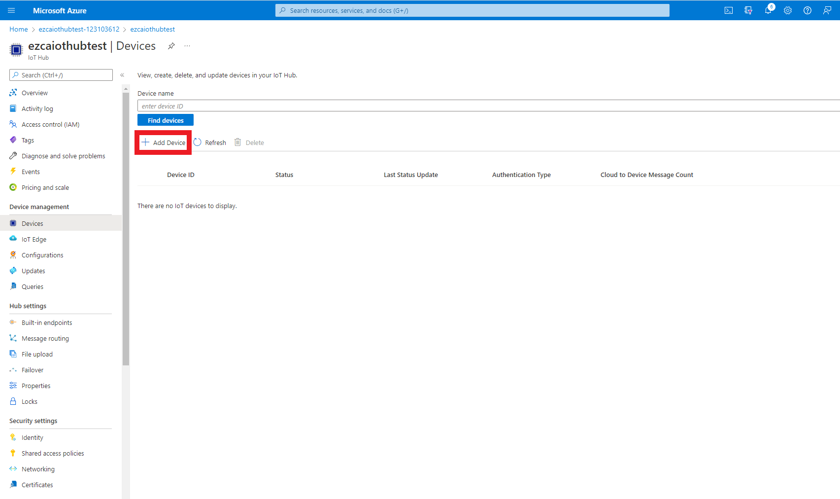The height and width of the screenshot is (499, 840).
Task: Click Add Device in the toolbar
Action: 164,143
